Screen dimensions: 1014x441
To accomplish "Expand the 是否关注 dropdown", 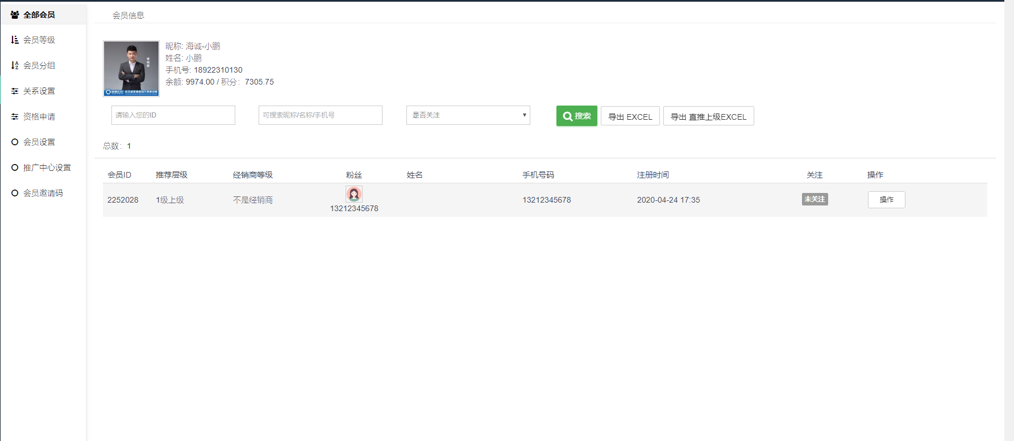I will click(x=468, y=115).
